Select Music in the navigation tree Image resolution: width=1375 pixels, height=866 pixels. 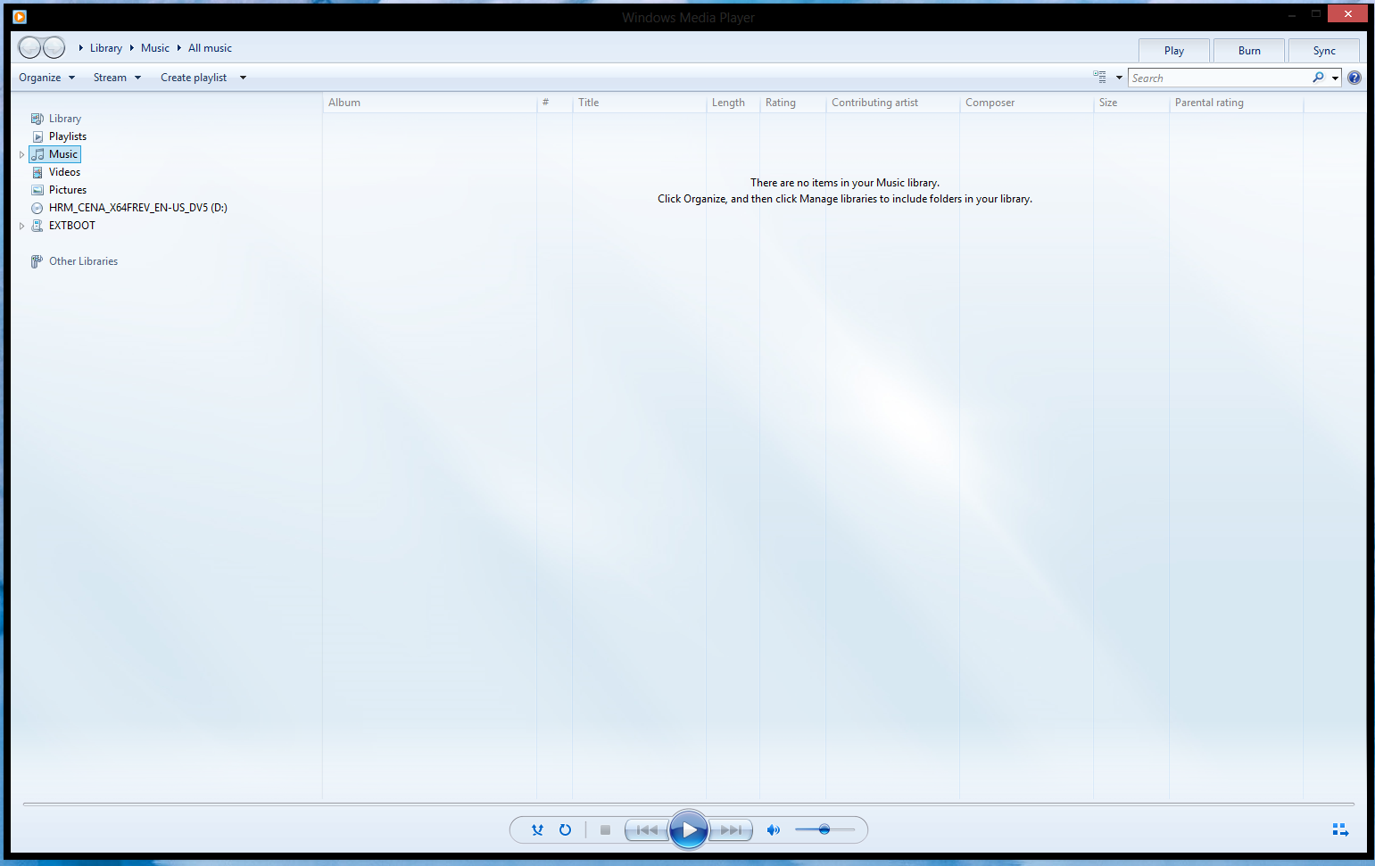click(x=62, y=154)
